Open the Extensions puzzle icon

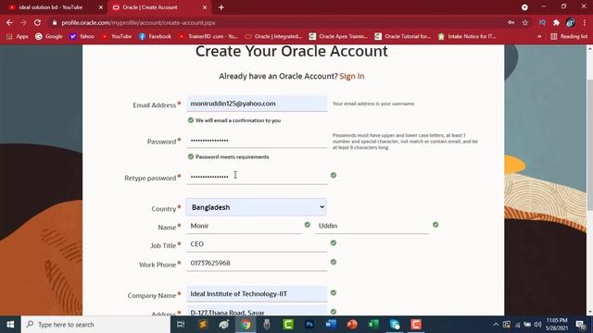pos(556,22)
